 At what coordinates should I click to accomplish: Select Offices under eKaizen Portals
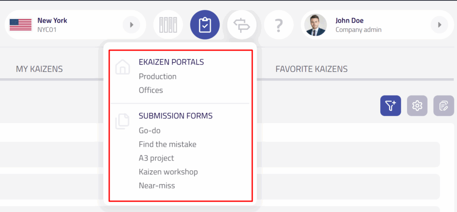click(x=151, y=90)
